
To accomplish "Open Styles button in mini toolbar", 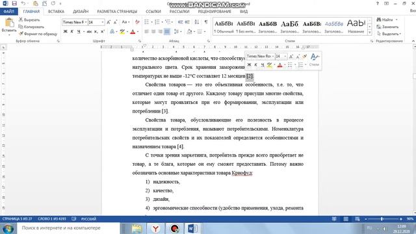I will click(315, 60).
